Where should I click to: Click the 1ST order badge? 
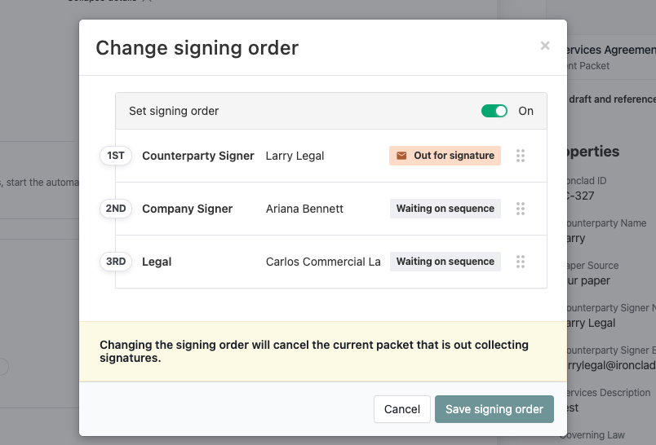[116, 156]
